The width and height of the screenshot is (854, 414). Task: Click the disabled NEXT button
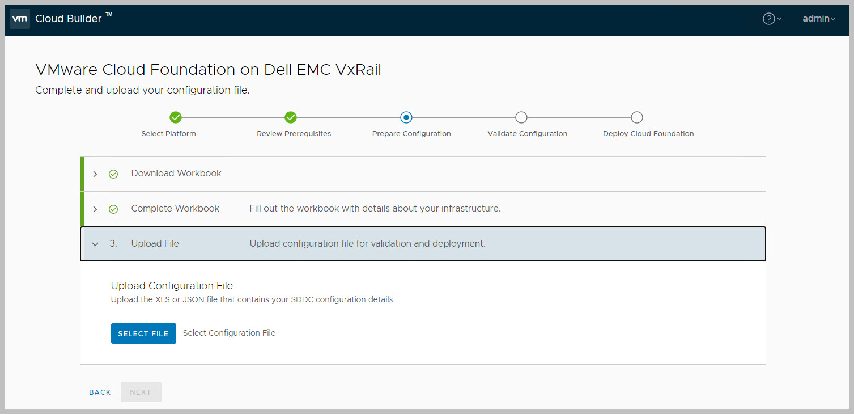(x=141, y=392)
